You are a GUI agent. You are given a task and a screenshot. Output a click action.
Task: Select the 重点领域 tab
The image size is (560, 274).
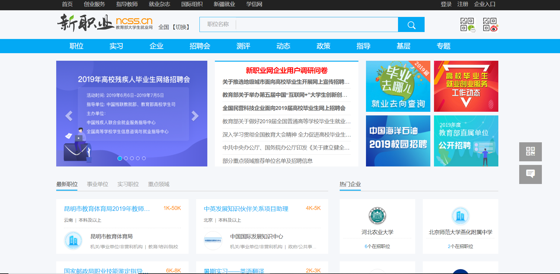tap(159, 184)
